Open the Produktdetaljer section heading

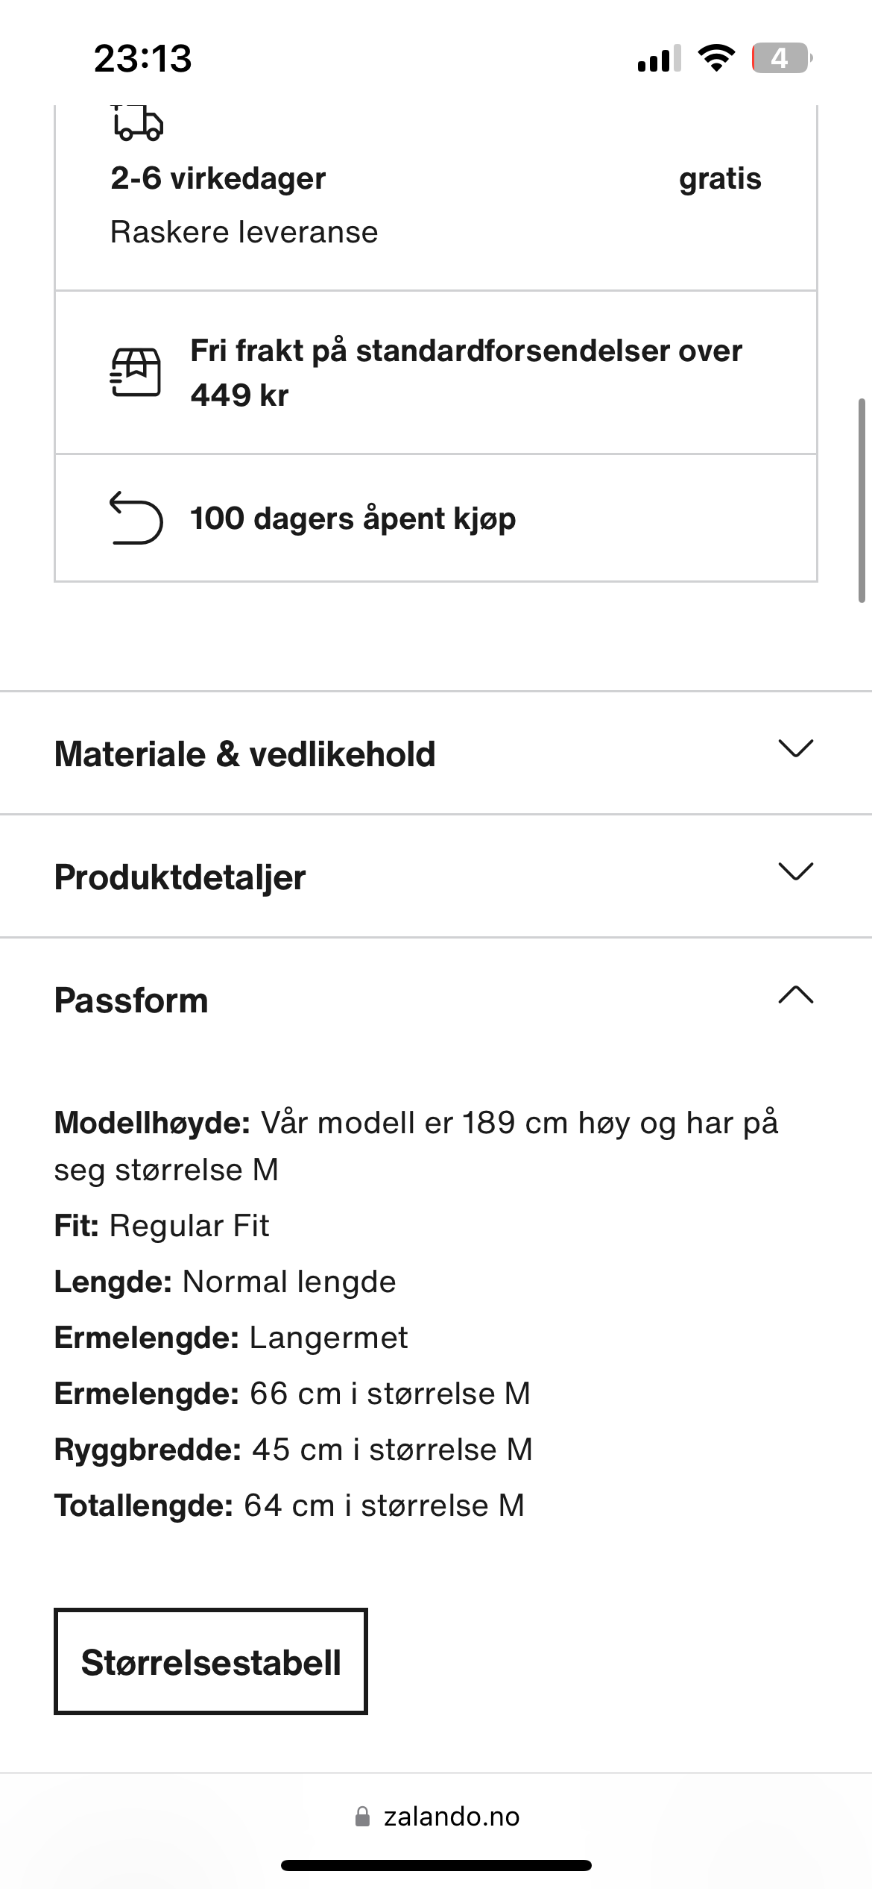point(180,877)
